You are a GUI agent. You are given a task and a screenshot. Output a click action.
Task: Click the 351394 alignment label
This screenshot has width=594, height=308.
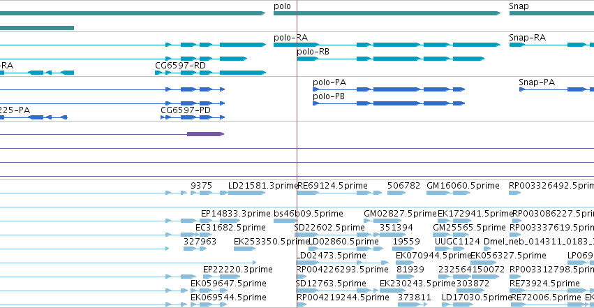click(396, 228)
